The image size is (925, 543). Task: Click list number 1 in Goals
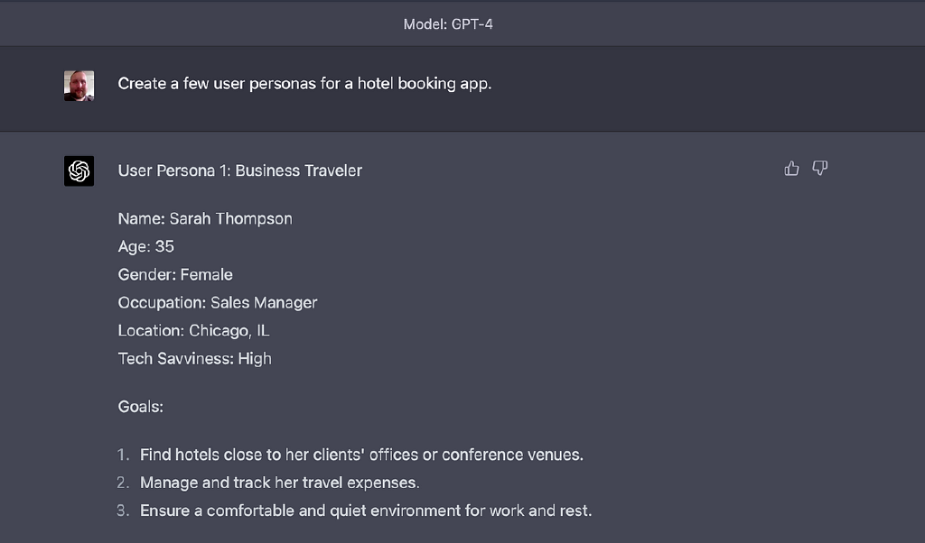coord(124,455)
